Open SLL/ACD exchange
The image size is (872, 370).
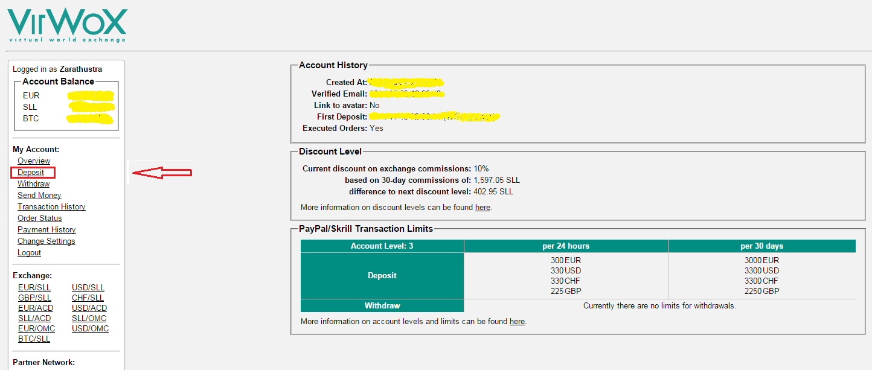[x=34, y=318]
